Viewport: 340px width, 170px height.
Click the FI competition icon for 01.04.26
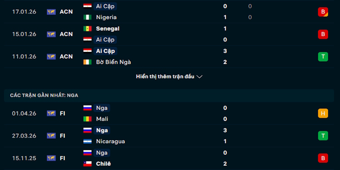pos(51,113)
